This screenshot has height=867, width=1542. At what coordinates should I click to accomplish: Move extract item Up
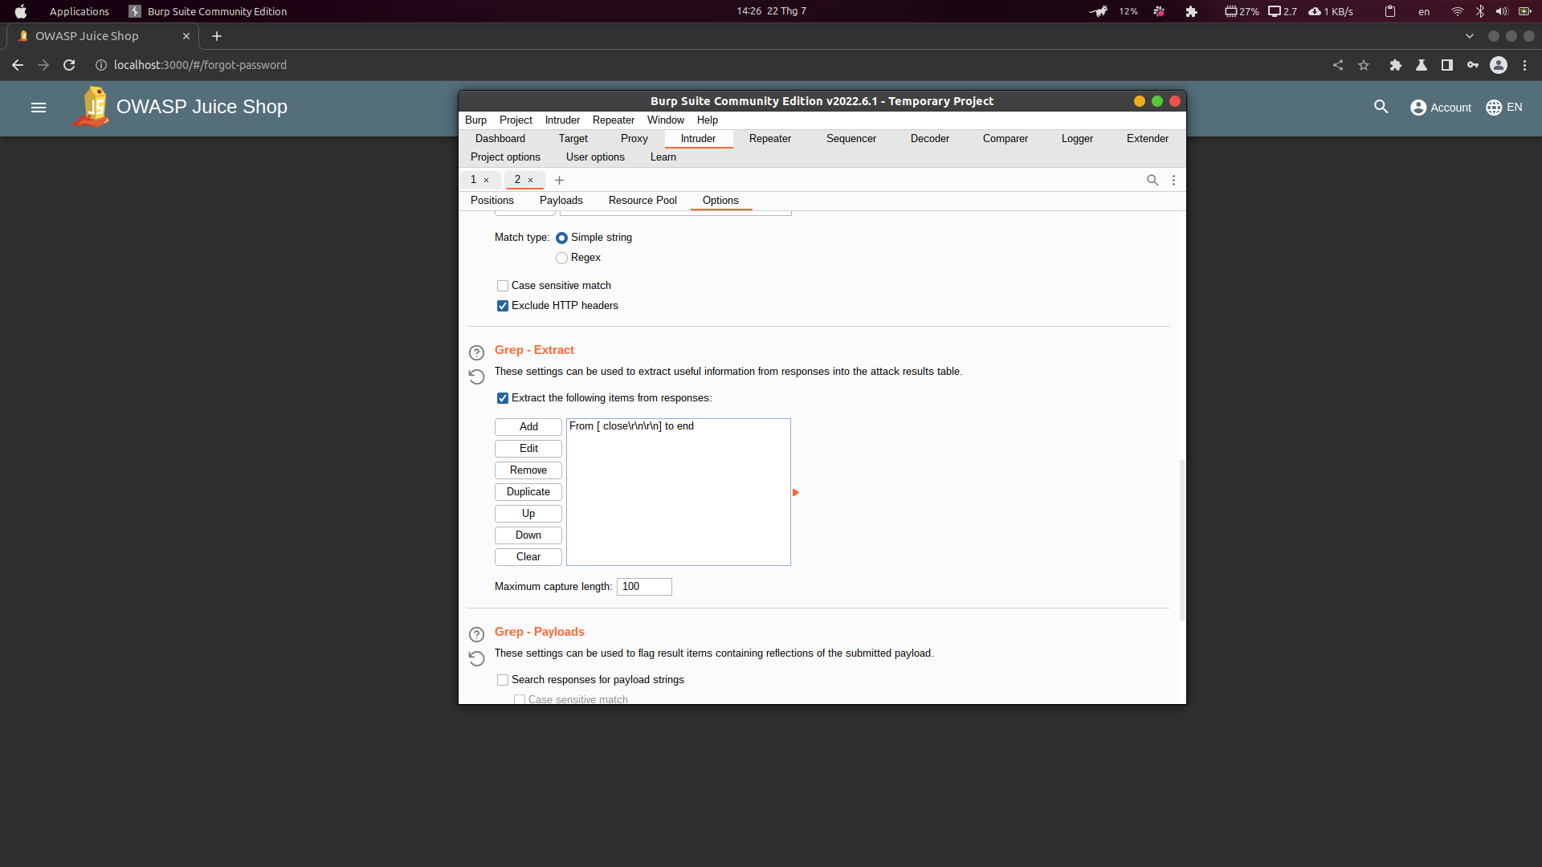[528, 514]
